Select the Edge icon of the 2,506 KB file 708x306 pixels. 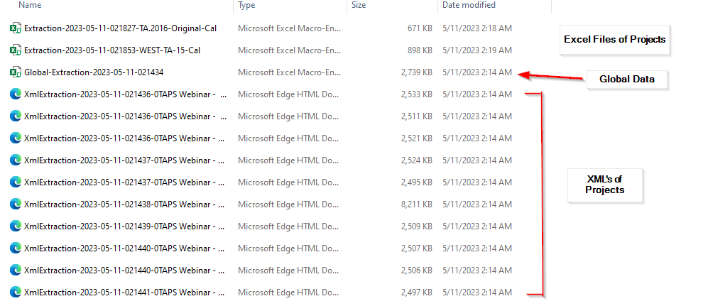(x=15, y=270)
